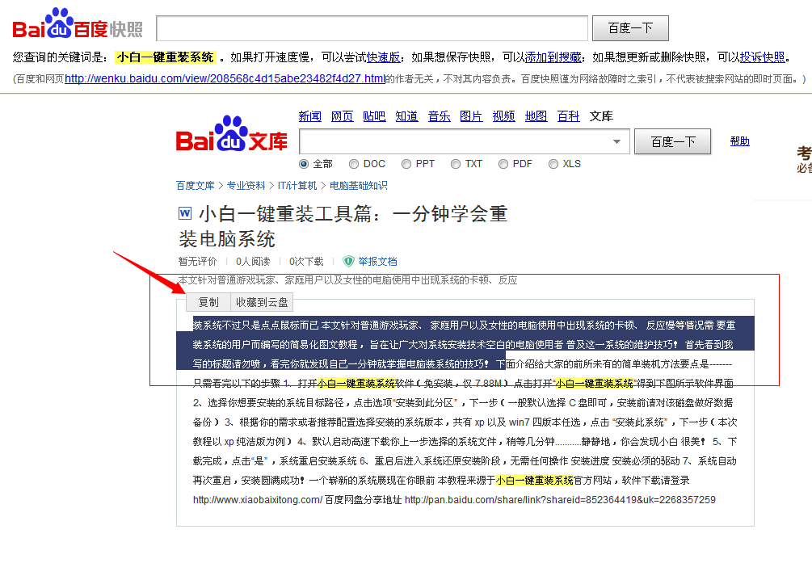Click the 举报文档 link
This screenshot has height=563, width=812.
point(377,262)
